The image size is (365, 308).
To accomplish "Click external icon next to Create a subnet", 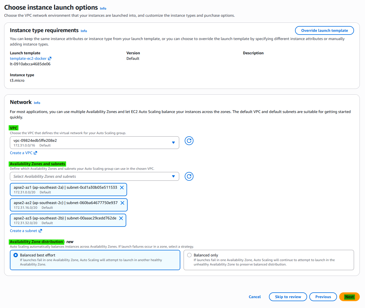I will coord(40,231).
